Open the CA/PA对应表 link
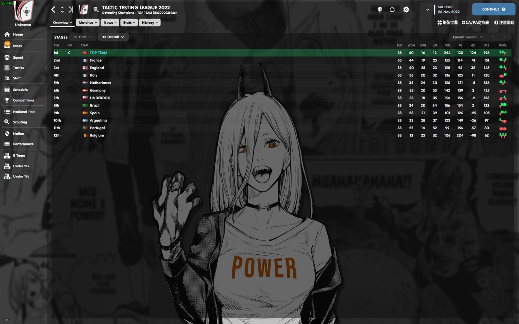This screenshot has height=324, width=519. [475, 23]
